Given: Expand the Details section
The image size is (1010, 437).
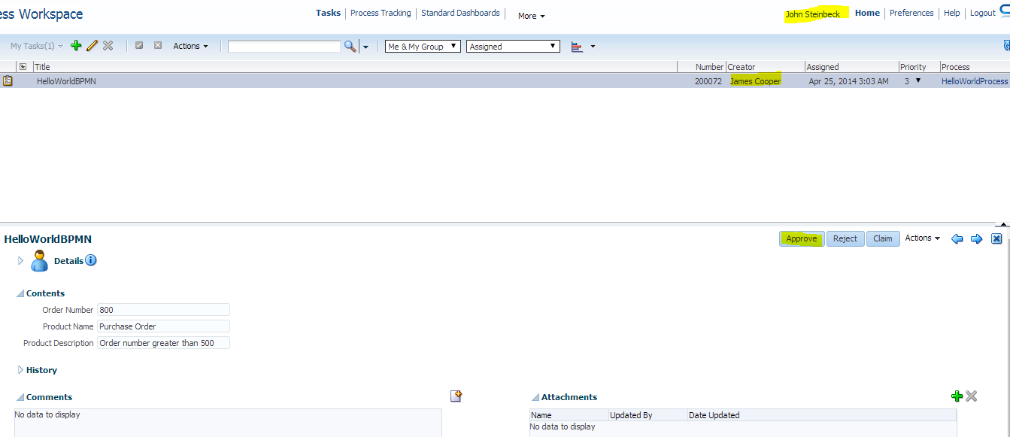Looking at the screenshot, I should [x=20, y=260].
